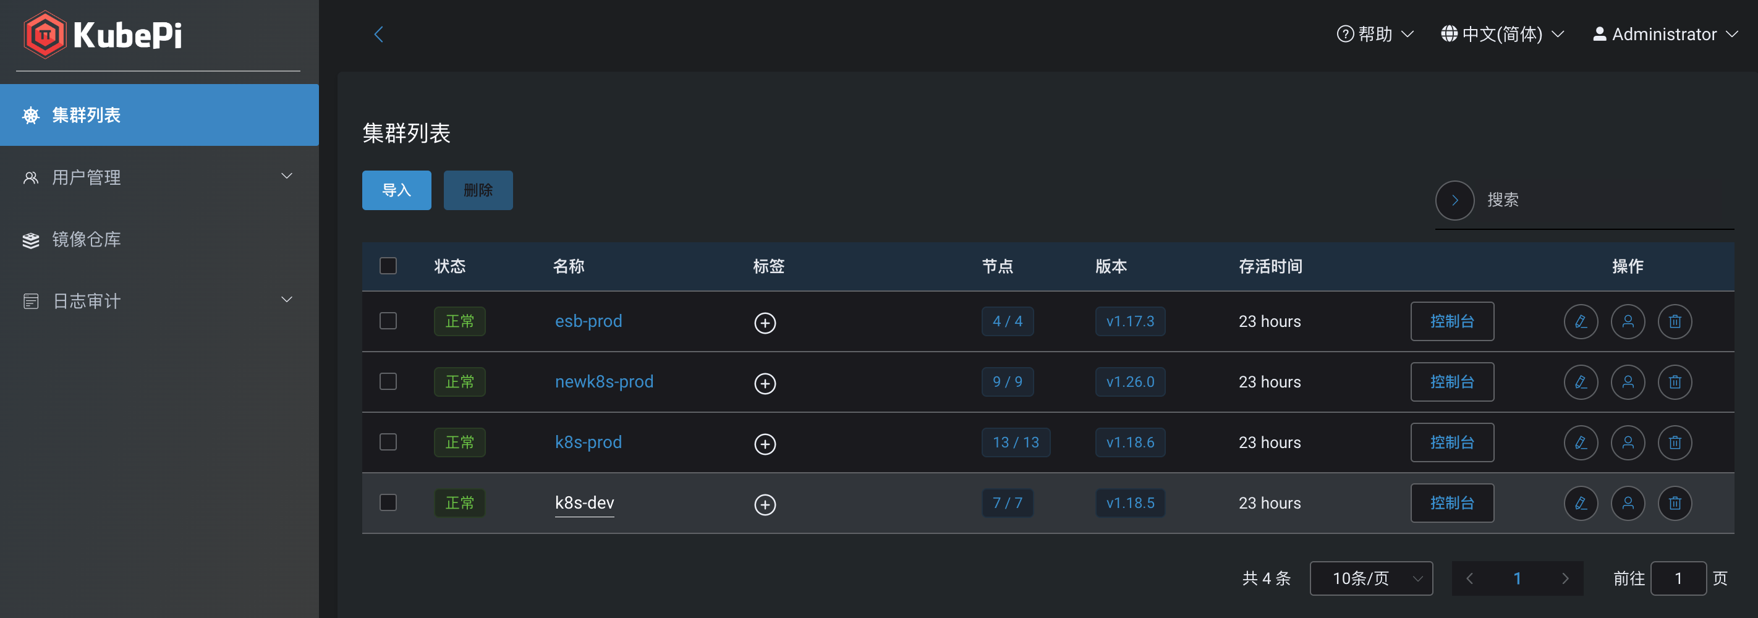Toggle the select-all header checkbox
The image size is (1758, 618).
388,265
